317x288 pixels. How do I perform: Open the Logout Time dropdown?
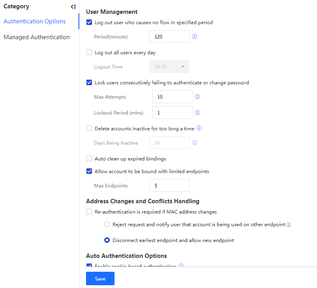pyautogui.click(x=169, y=67)
